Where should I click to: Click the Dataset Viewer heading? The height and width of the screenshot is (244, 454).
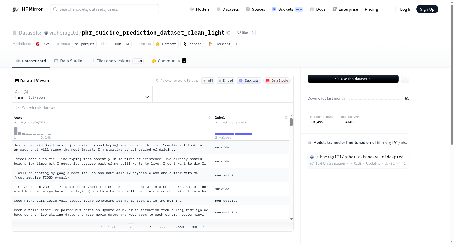click(x=32, y=81)
